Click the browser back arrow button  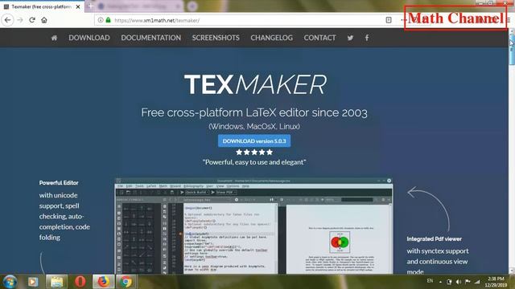click(7, 20)
